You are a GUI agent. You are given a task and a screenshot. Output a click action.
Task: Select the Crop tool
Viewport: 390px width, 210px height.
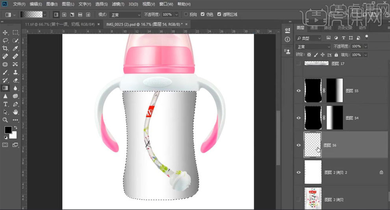tap(6, 48)
